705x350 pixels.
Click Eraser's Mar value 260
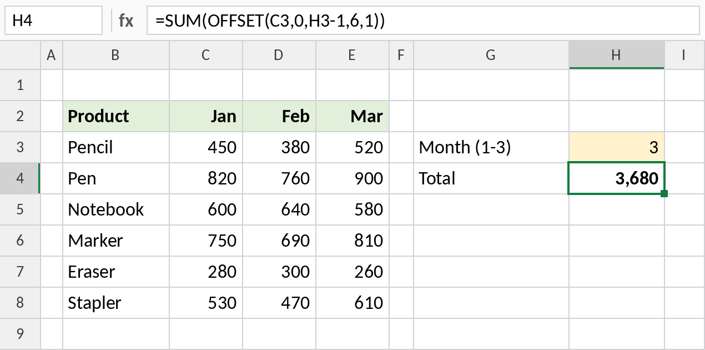coord(352,272)
